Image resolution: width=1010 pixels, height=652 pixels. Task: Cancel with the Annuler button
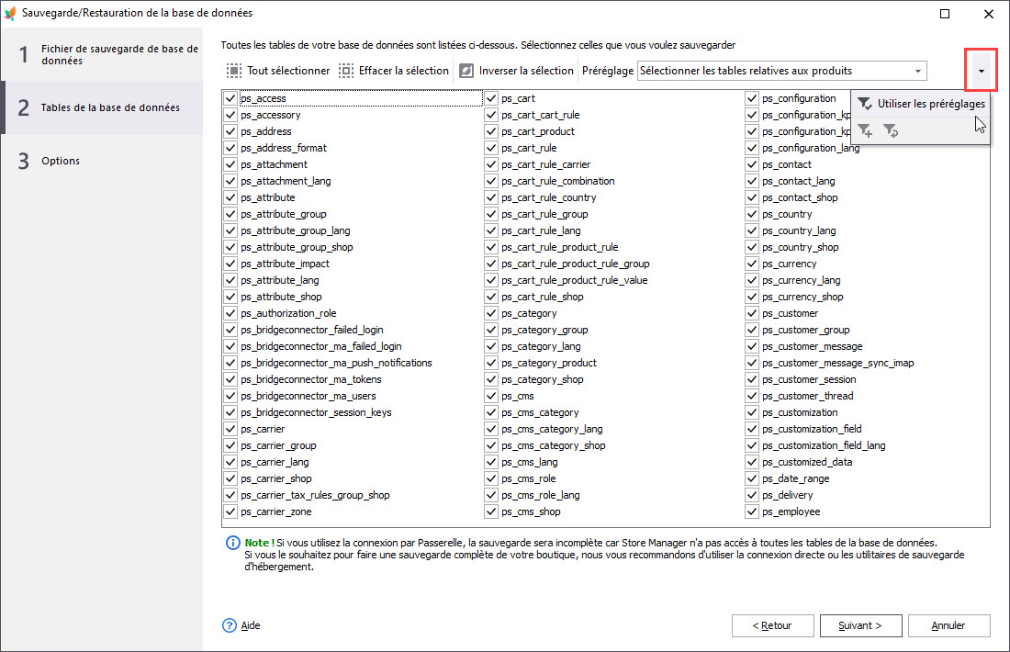tap(948, 625)
